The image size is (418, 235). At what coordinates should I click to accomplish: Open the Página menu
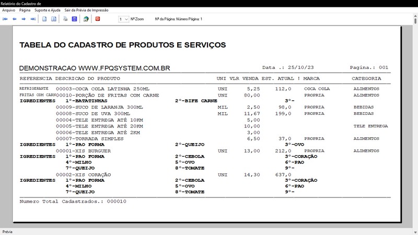[25, 10]
